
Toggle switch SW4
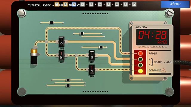[92, 70]
